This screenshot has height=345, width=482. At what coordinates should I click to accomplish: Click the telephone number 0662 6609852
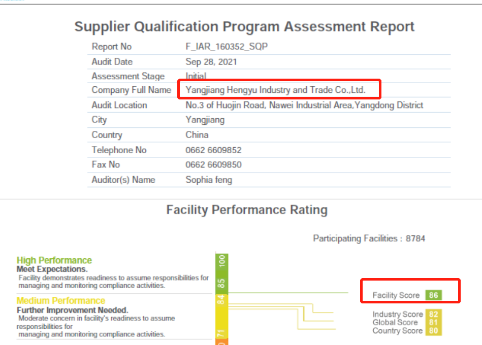click(213, 150)
